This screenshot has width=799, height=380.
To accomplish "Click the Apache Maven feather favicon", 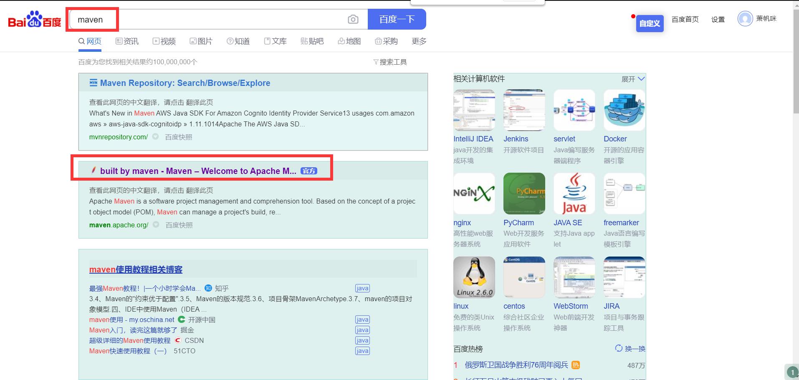I will 94,170.
